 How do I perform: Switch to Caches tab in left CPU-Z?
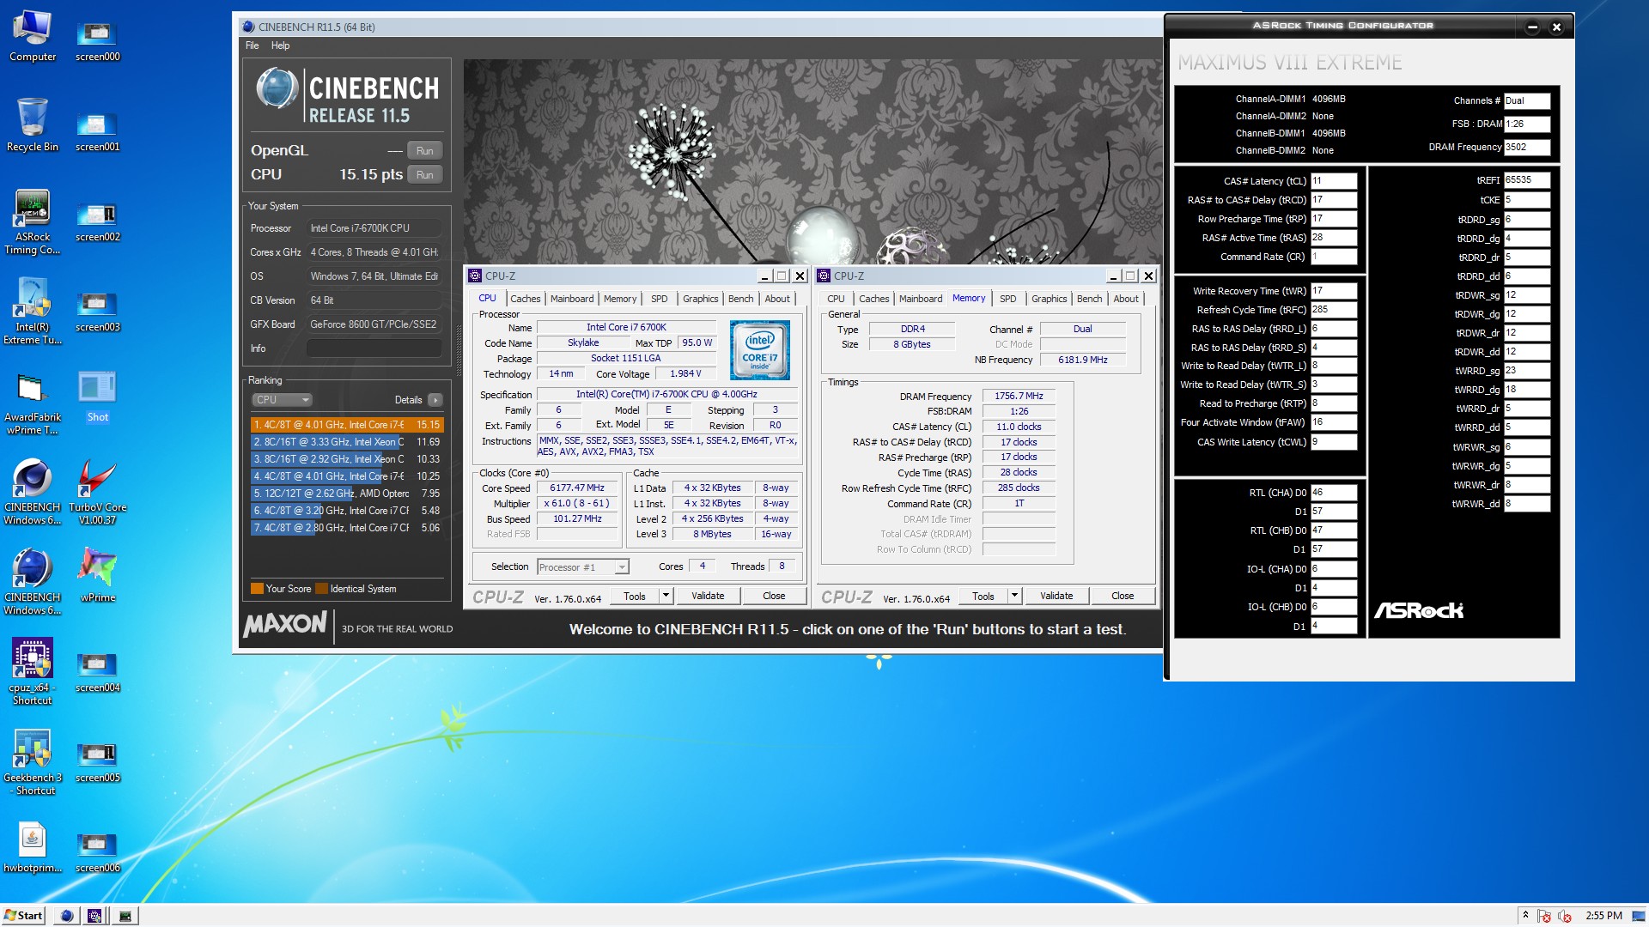(x=525, y=299)
